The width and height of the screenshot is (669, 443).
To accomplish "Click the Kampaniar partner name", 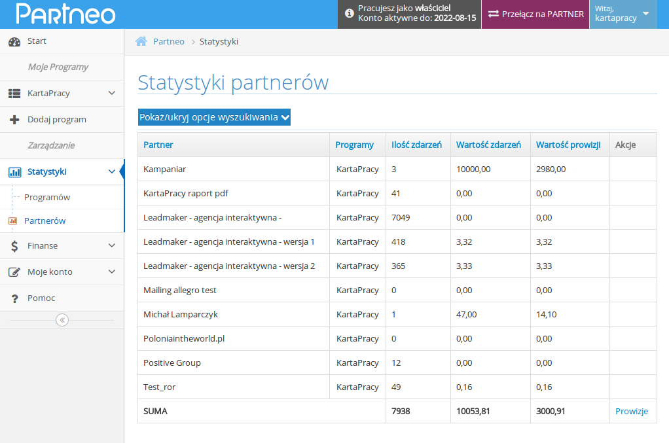I will (165, 169).
